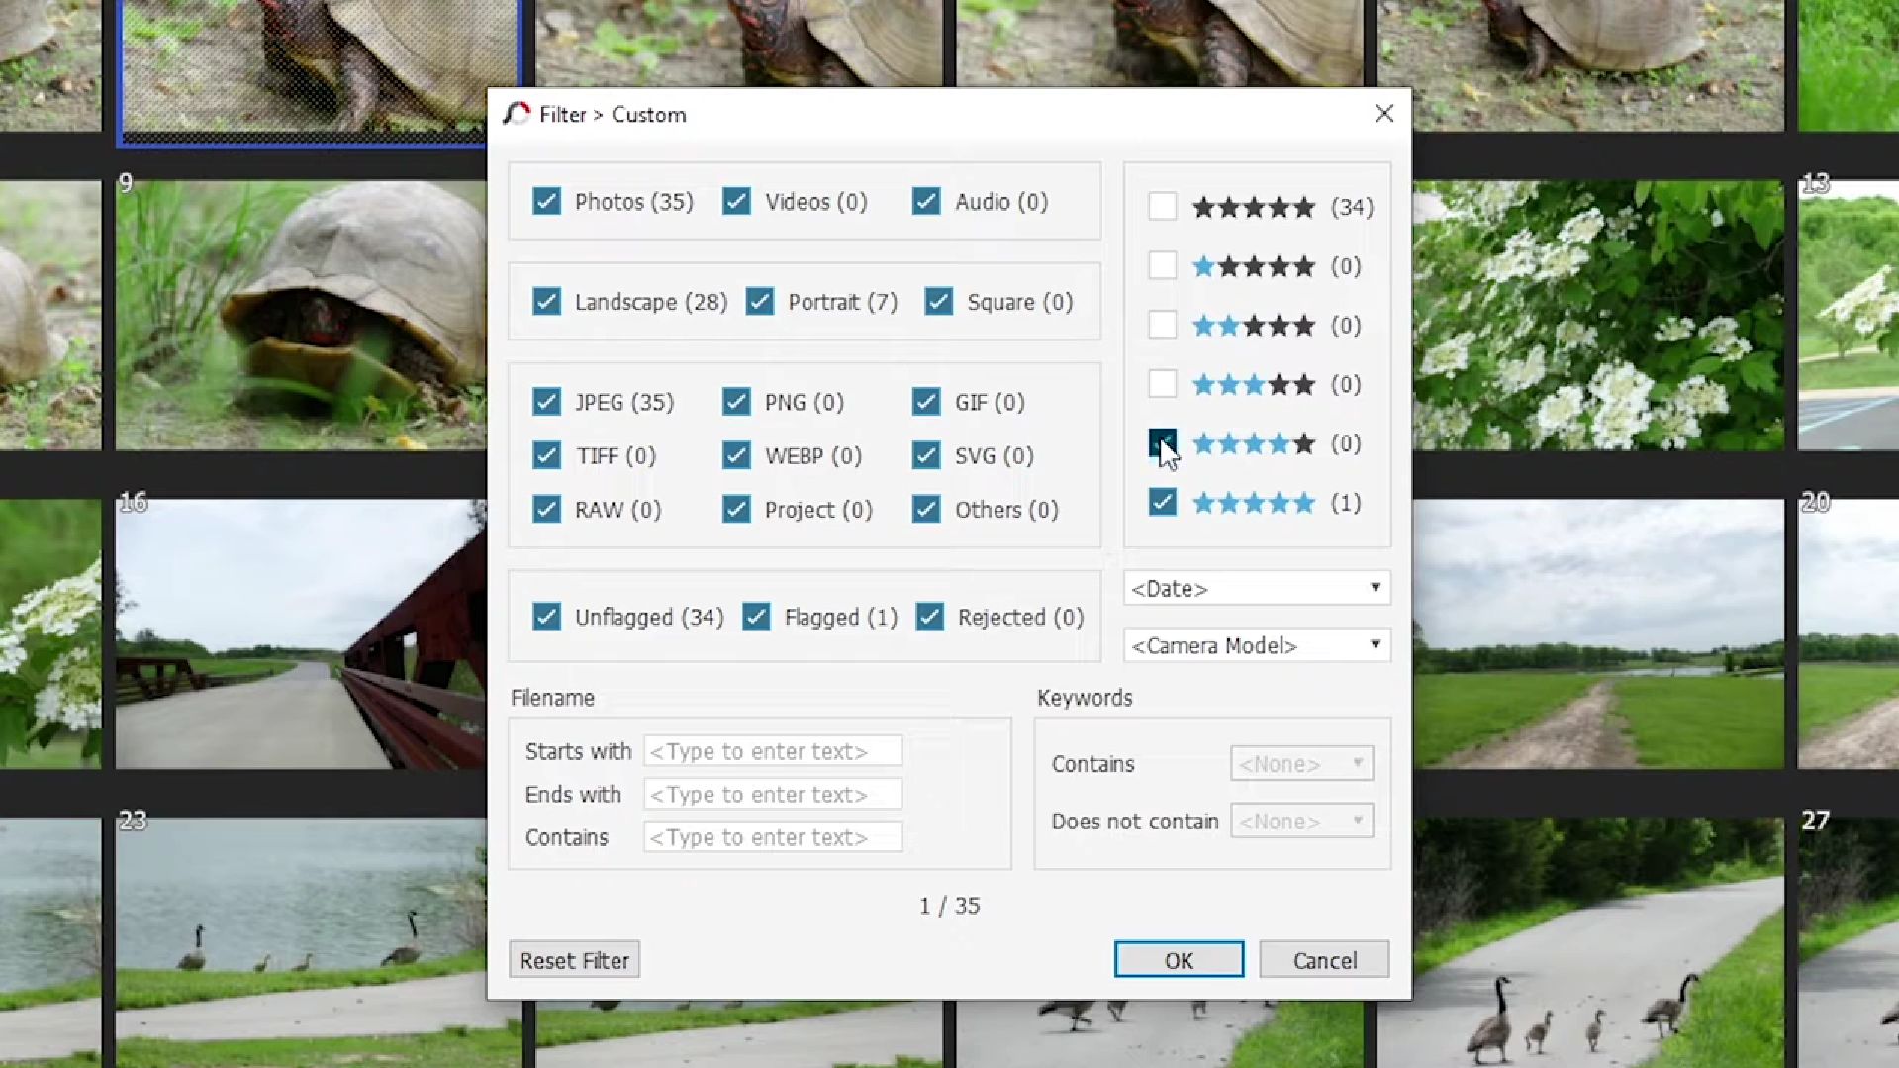Viewport: 1899px width, 1068px height.
Task: Select the red bridge thumbnail numbered 16
Action: coord(302,633)
